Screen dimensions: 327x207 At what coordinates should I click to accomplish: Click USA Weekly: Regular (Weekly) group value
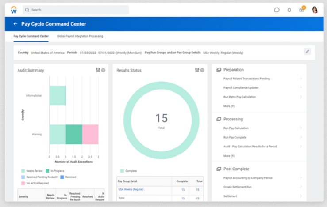point(223,53)
